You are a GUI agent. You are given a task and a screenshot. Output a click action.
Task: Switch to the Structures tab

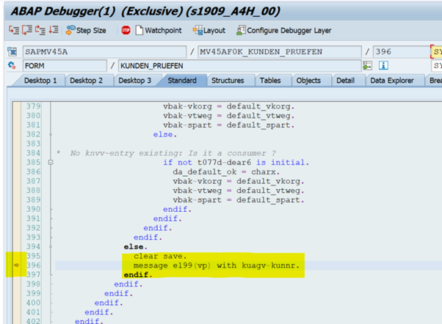(229, 80)
